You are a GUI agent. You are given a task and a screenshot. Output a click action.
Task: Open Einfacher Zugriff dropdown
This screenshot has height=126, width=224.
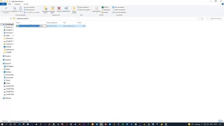point(84,10)
